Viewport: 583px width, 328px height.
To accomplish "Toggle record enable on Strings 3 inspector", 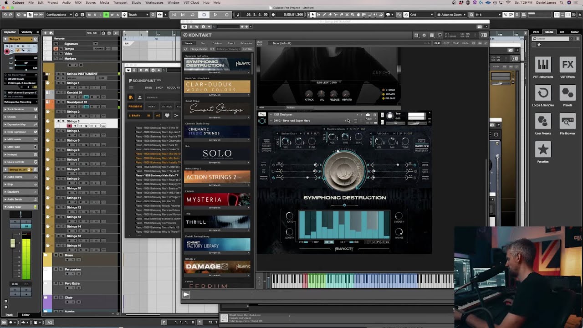I will pos(7,51).
